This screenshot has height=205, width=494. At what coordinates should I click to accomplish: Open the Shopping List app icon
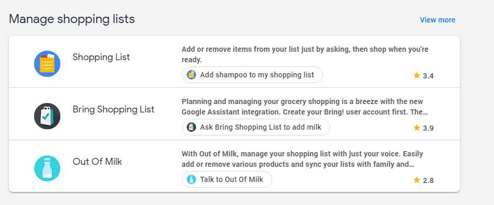pos(47,64)
